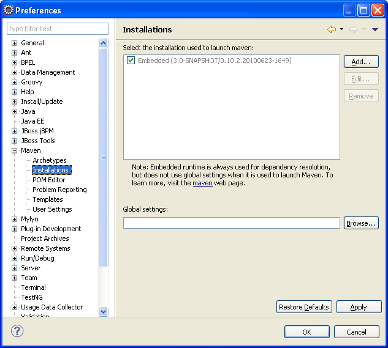
Task: Expand the Remote Systems node
Action: (x=14, y=248)
